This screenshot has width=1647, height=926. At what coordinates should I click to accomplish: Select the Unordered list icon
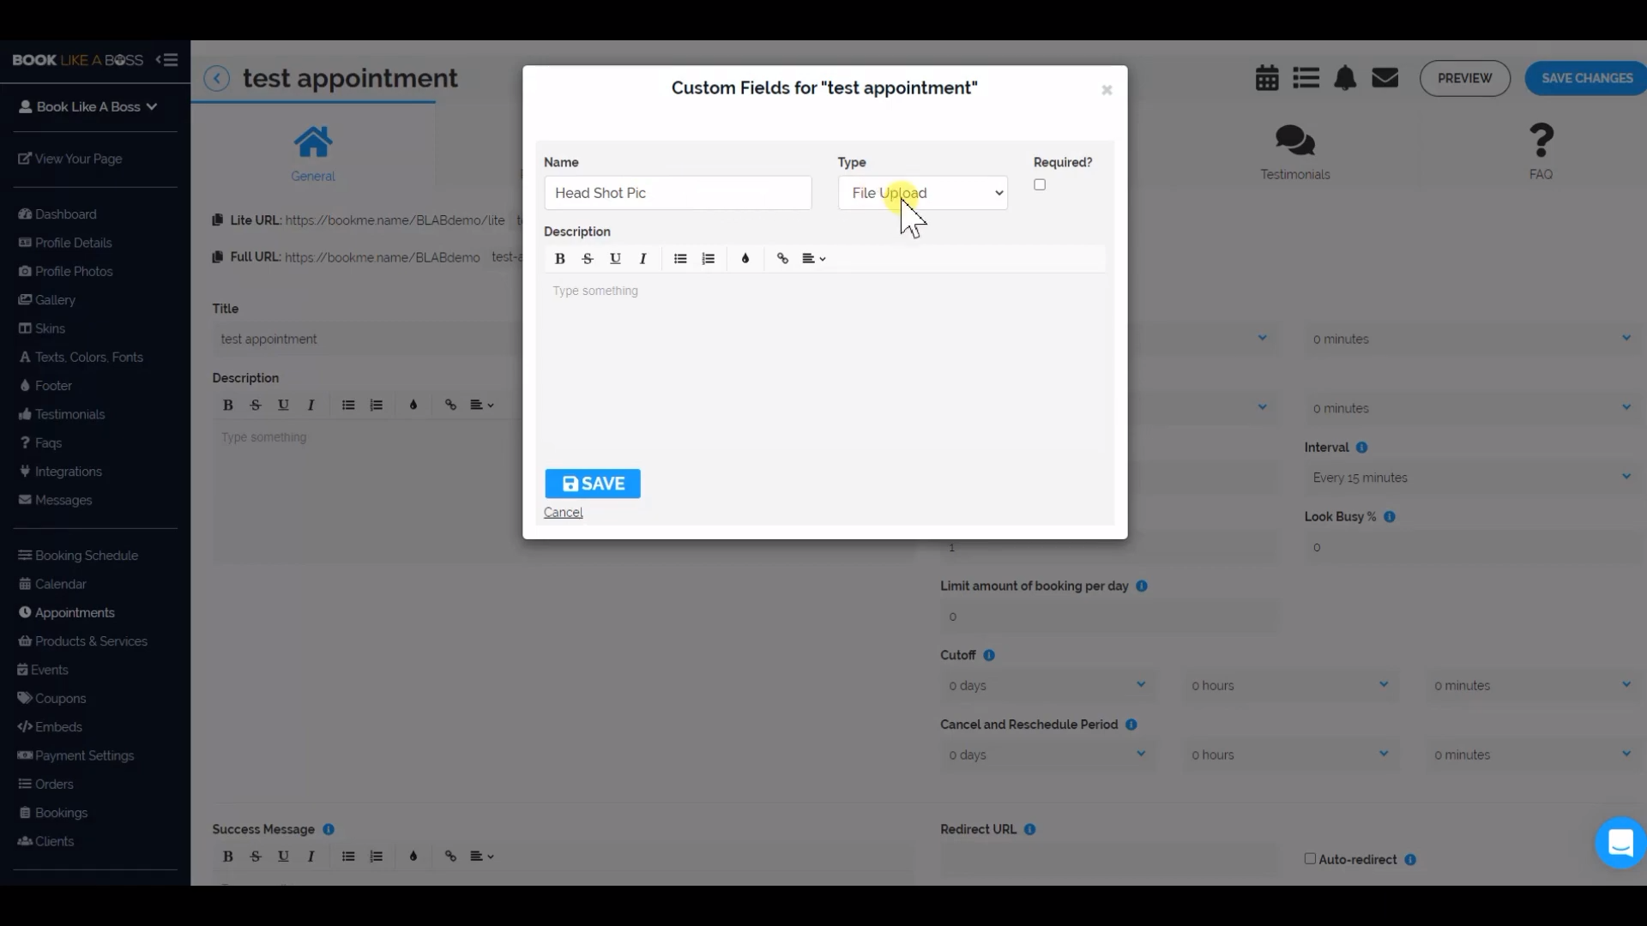[x=681, y=258]
